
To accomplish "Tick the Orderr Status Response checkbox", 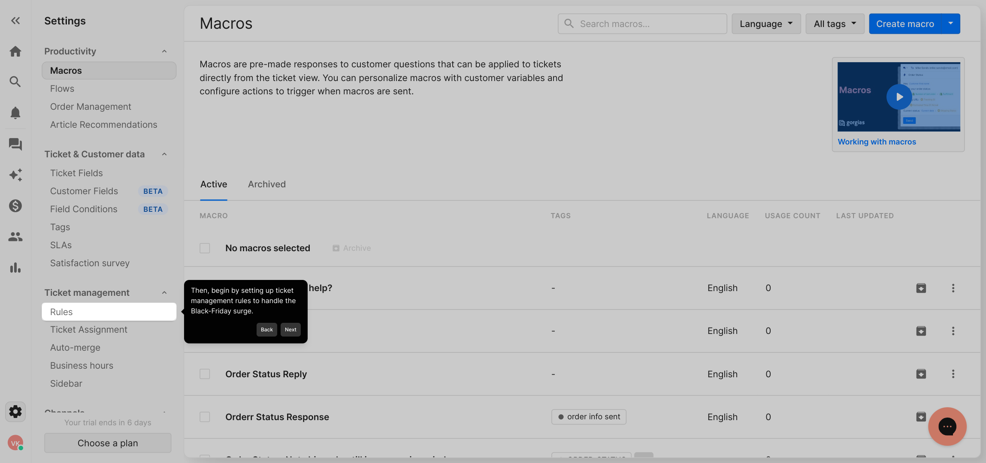I will 205,417.
